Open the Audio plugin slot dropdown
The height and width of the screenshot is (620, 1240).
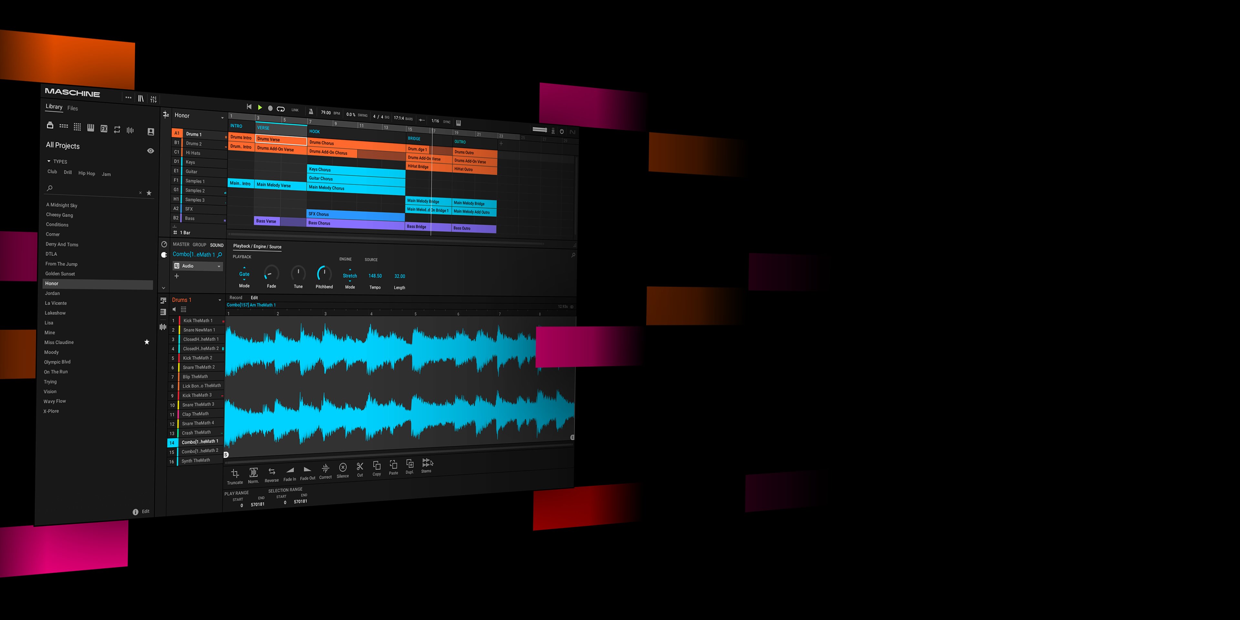pos(219,266)
